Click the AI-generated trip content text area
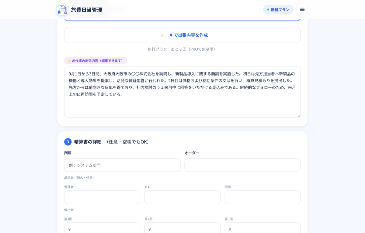This screenshot has height=233, width=365. point(182,92)
